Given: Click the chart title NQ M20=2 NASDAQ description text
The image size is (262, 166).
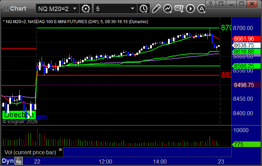Looking at the screenshot, I should pyautogui.click(x=76, y=22).
